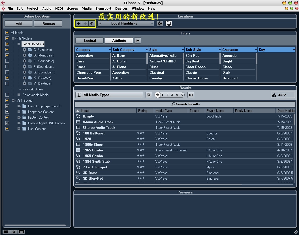The height and width of the screenshot is (235, 299).
Task: Click the Add location button
Action: click(x=19, y=23)
